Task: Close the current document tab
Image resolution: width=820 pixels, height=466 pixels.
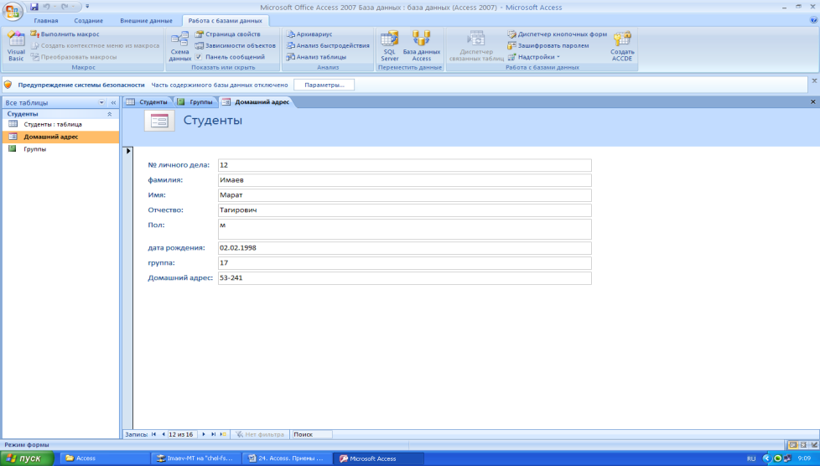Action: tap(812, 102)
